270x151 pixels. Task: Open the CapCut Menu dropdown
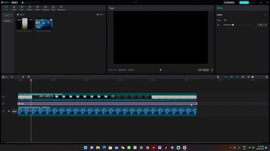pos(14,3)
